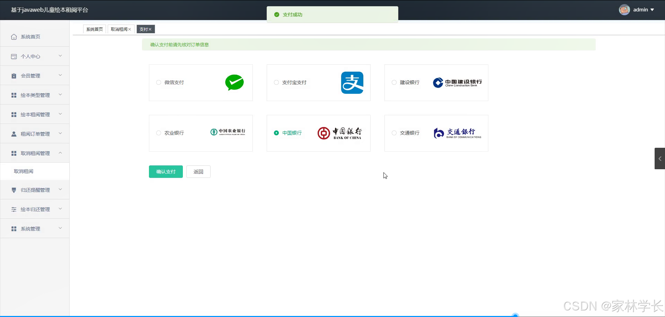Screen dimensions: 665x317
Task: Click the China Construction Bank logo
Action: tap(457, 82)
